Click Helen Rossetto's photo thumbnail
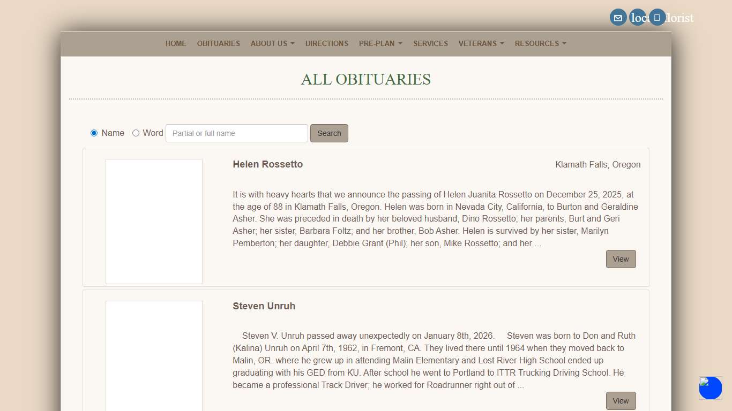 154,221
